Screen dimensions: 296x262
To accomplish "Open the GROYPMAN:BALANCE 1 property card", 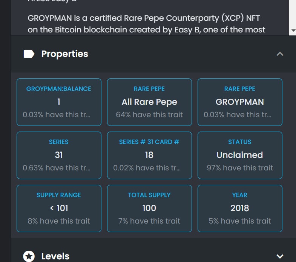I will point(59,102).
